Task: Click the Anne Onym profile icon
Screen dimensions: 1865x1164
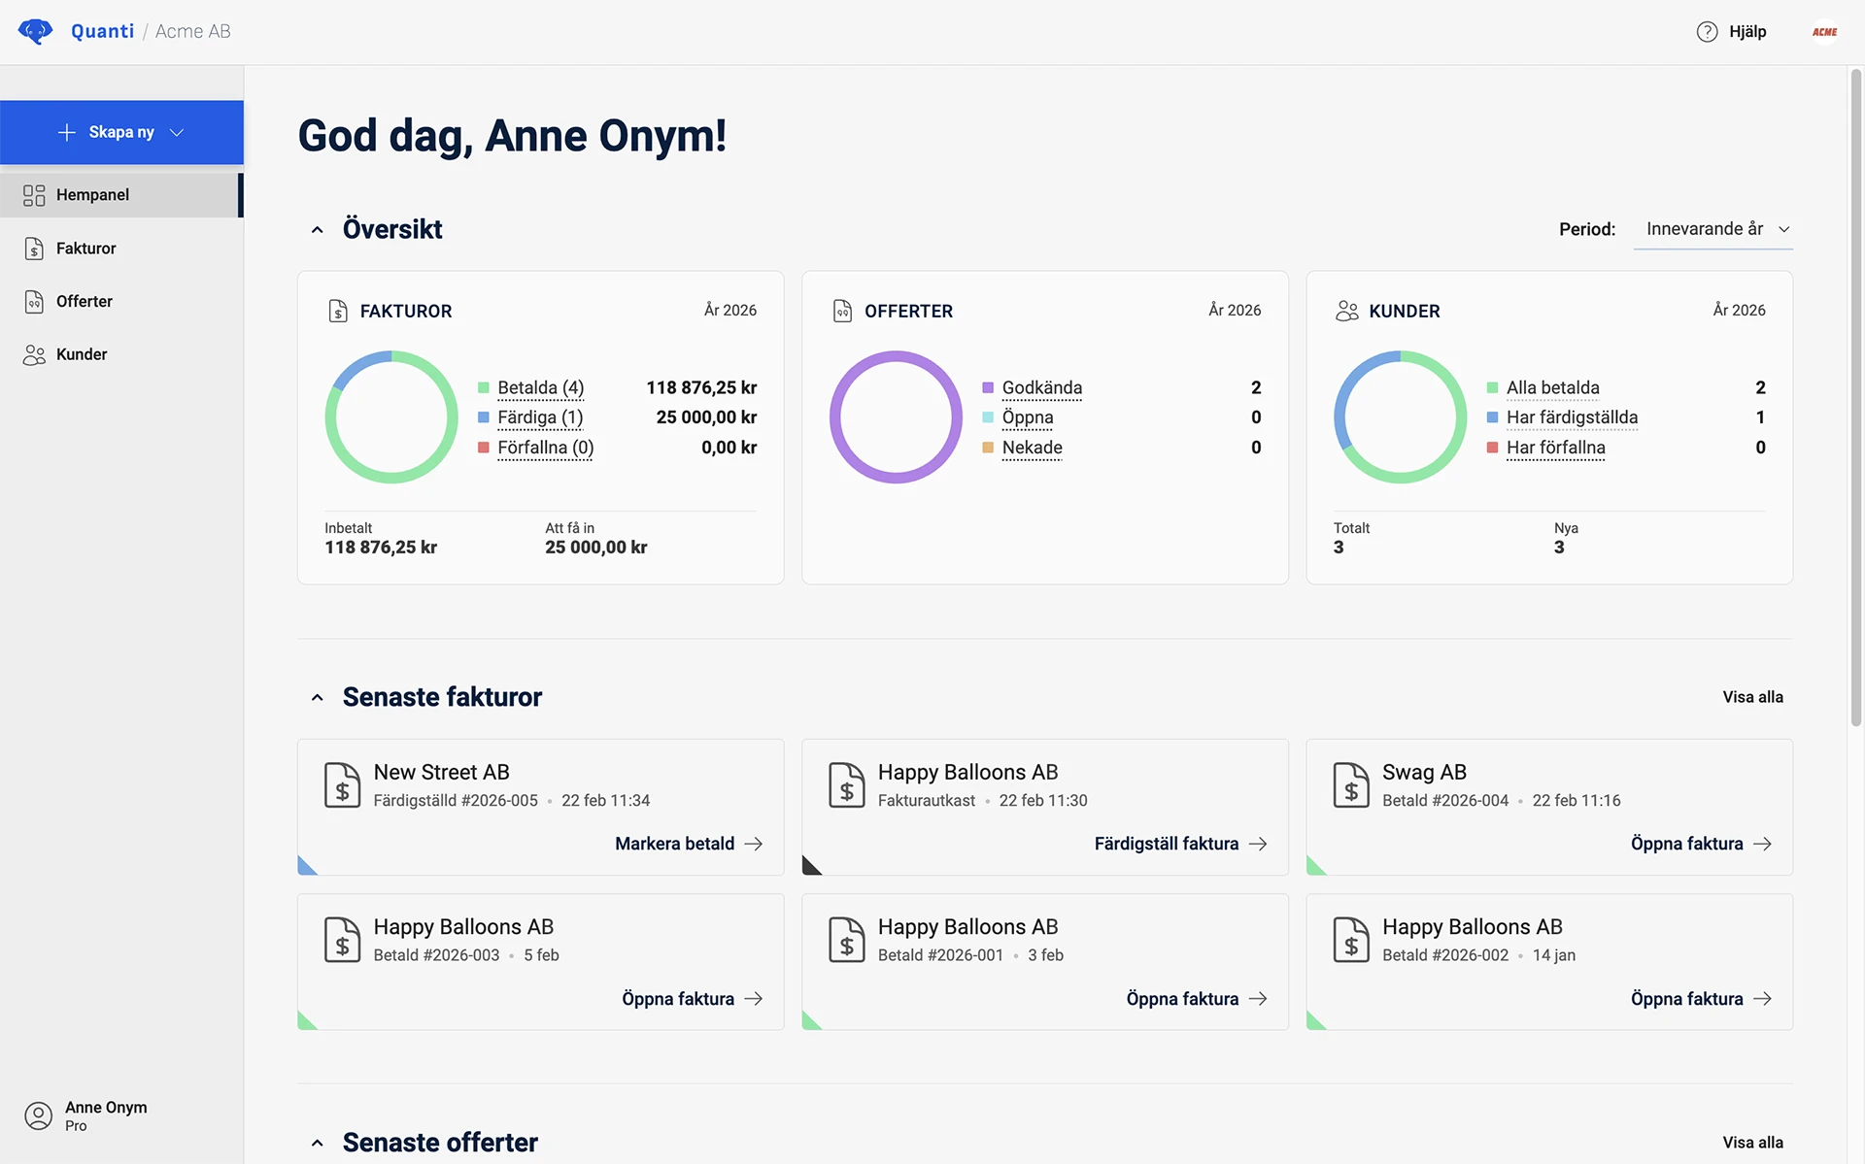Action: [39, 1114]
